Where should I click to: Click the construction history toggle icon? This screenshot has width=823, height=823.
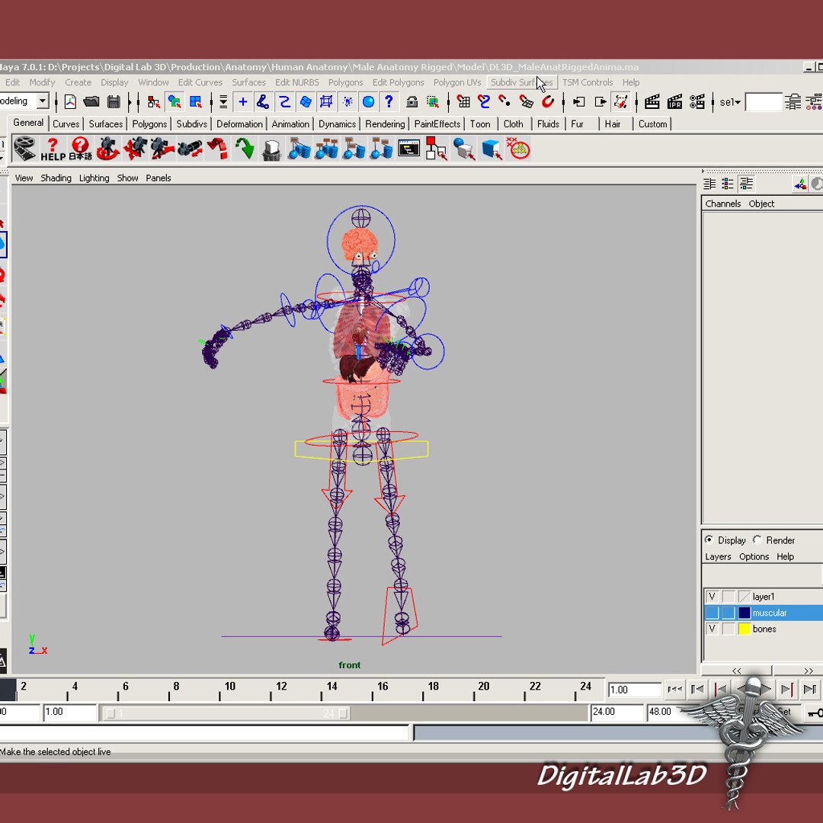pos(621,102)
